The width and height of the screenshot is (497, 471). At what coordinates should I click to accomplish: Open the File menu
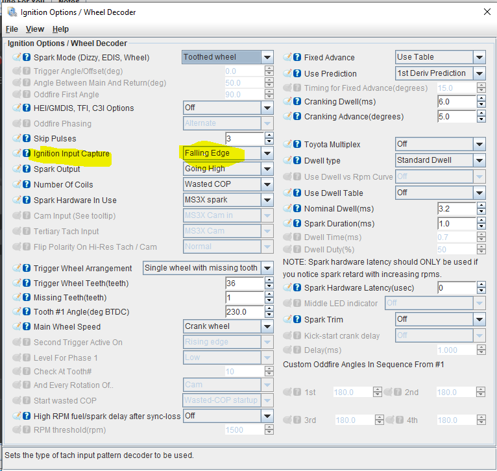pos(12,29)
